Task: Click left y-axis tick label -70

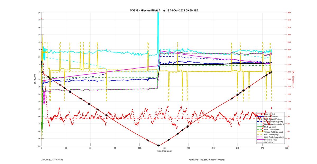Action: click(39, 124)
